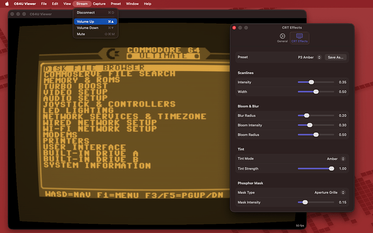
Task: Switch to the General tab icon
Action: click(282, 38)
